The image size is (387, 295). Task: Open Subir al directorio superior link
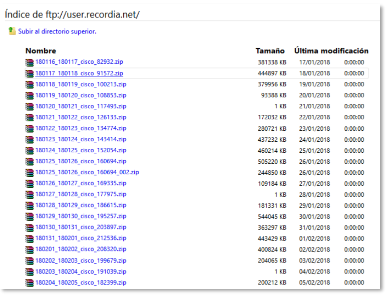57,31
